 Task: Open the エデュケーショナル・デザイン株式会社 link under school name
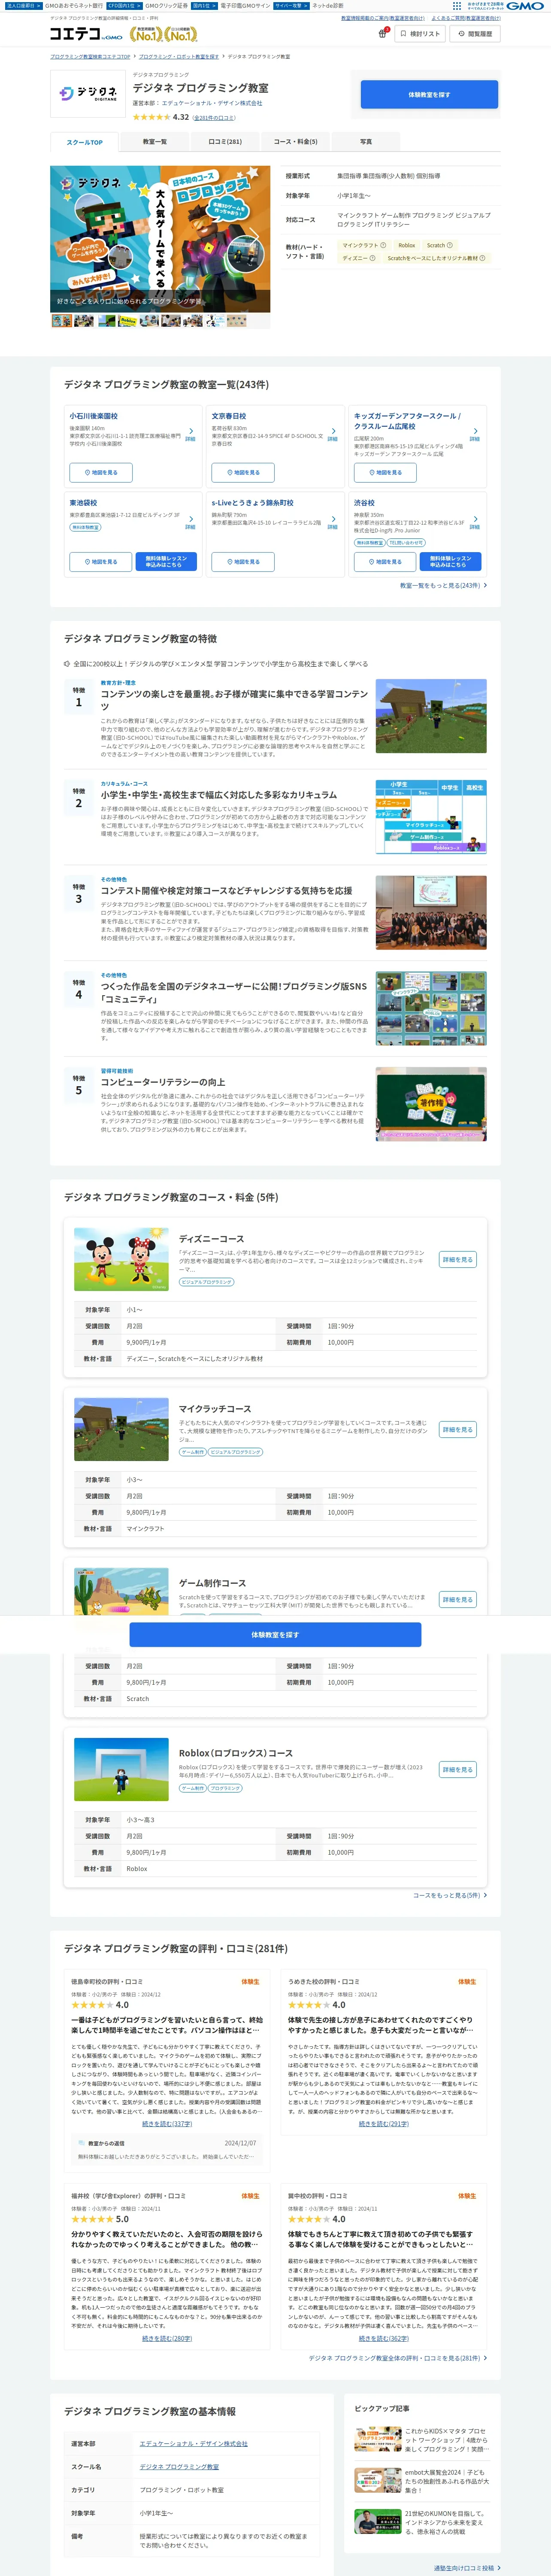point(212,103)
